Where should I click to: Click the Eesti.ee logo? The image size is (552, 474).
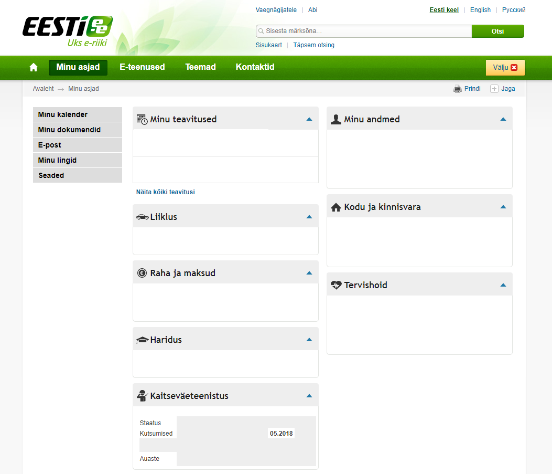pyautogui.click(x=67, y=31)
